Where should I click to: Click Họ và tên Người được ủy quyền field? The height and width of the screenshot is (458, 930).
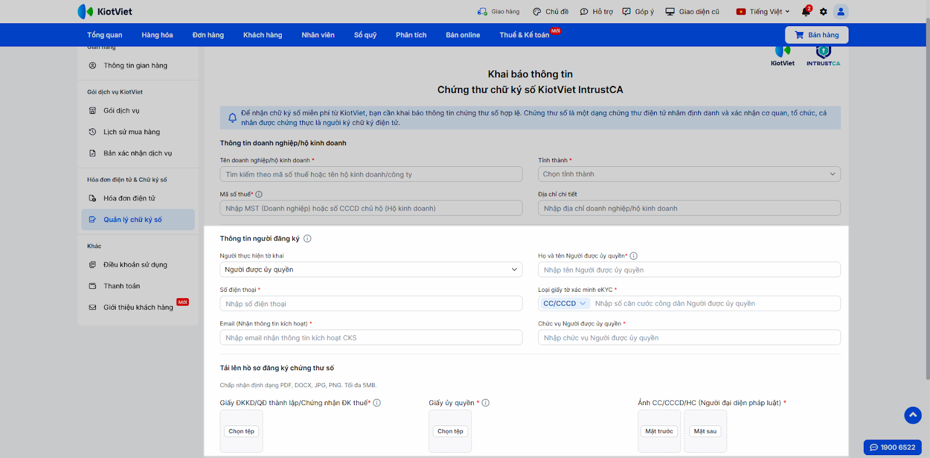[x=689, y=270]
